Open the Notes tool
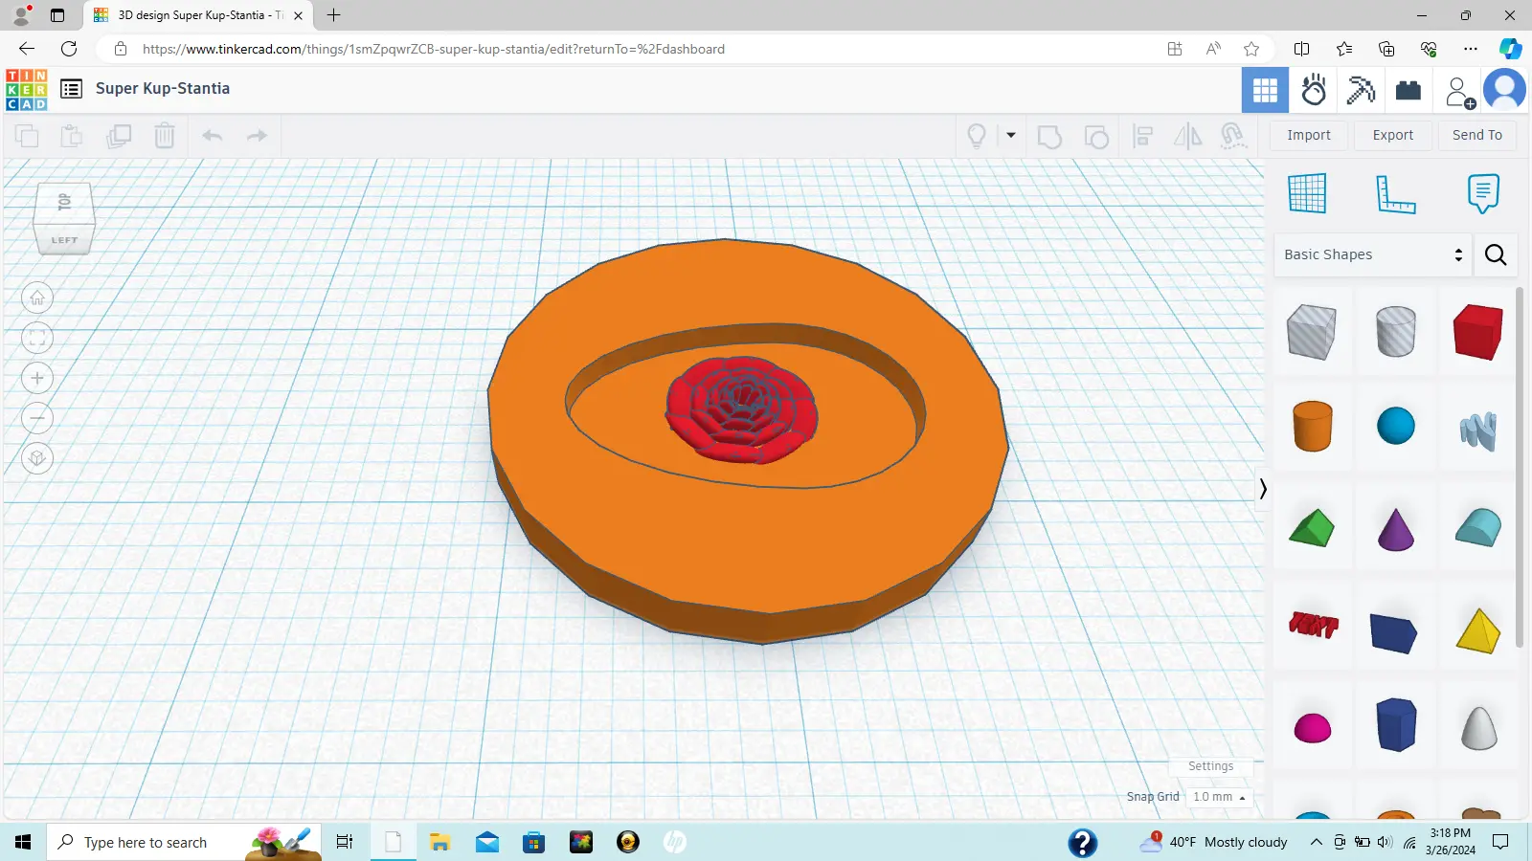The image size is (1532, 861). point(1482,191)
